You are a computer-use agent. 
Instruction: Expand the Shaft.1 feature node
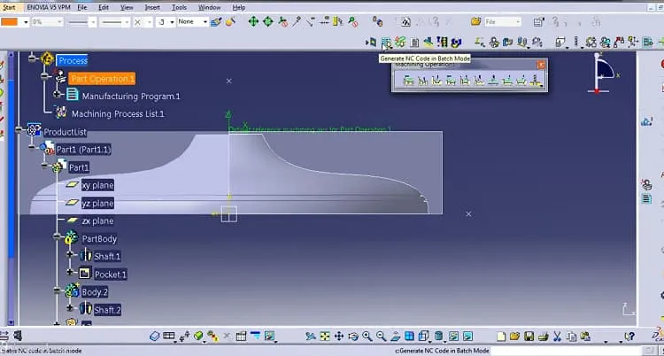pyautogui.click(x=70, y=254)
